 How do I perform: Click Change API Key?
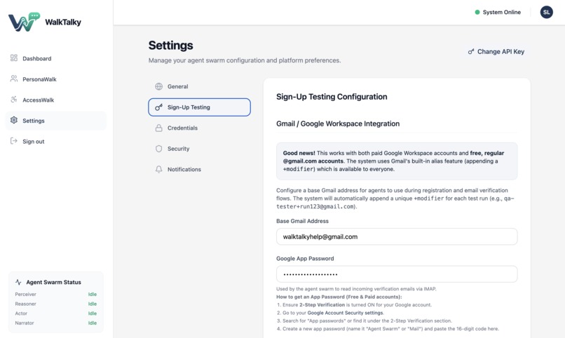tap(496, 51)
